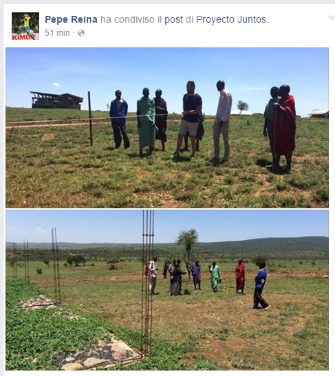This screenshot has height=376, width=335.
Task: Follow the "post" link in header
Action: 173,20
